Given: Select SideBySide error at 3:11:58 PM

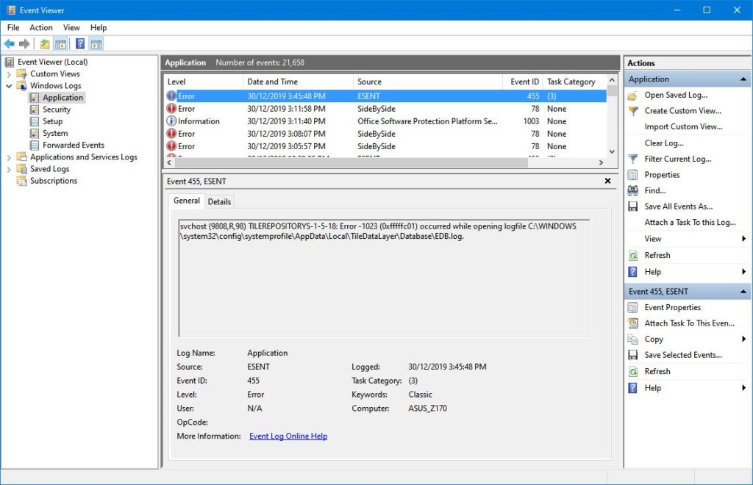Looking at the screenshot, I should tap(385, 109).
